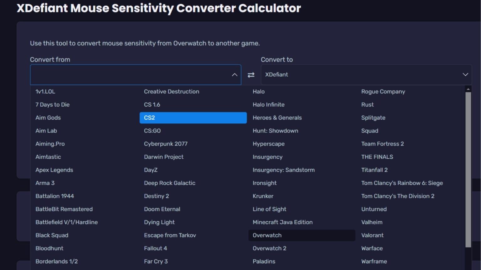
Task: Click the swap games arrow icon
Action: click(x=251, y=75)
